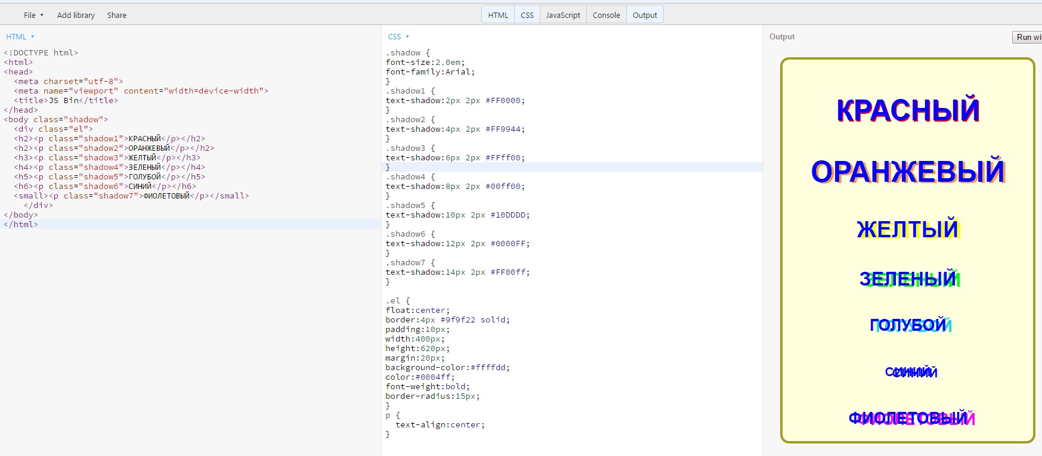
Task: Click the body class="shadow" line
Action: click(x=55, y=119)
